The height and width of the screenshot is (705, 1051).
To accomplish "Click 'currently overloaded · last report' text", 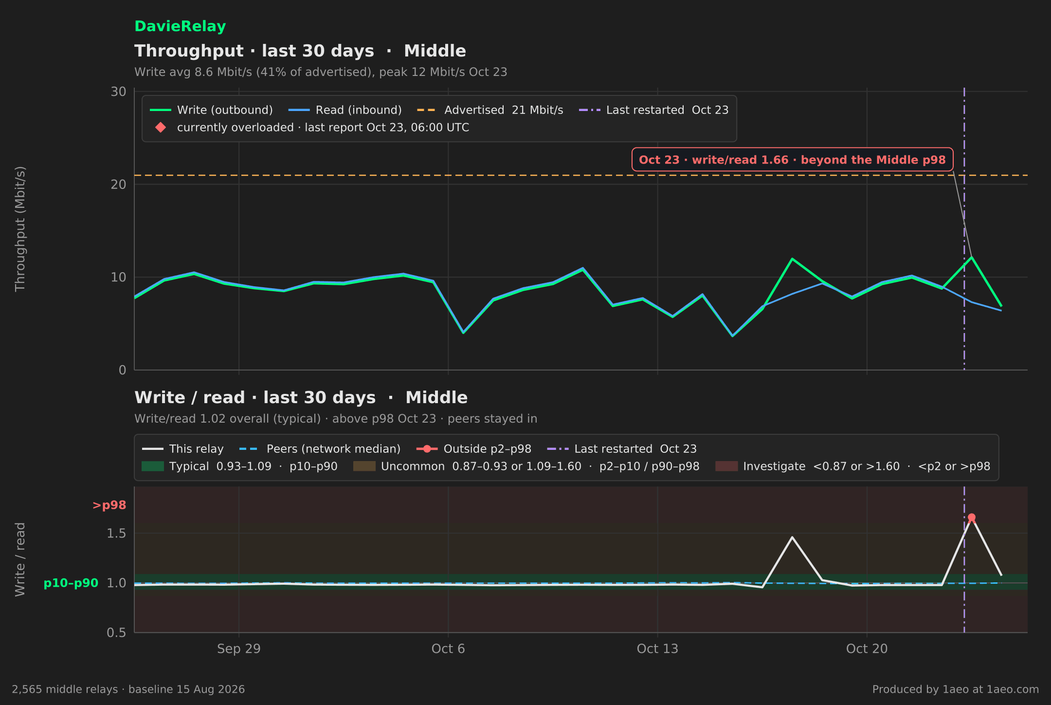I will tap(323, 128).
